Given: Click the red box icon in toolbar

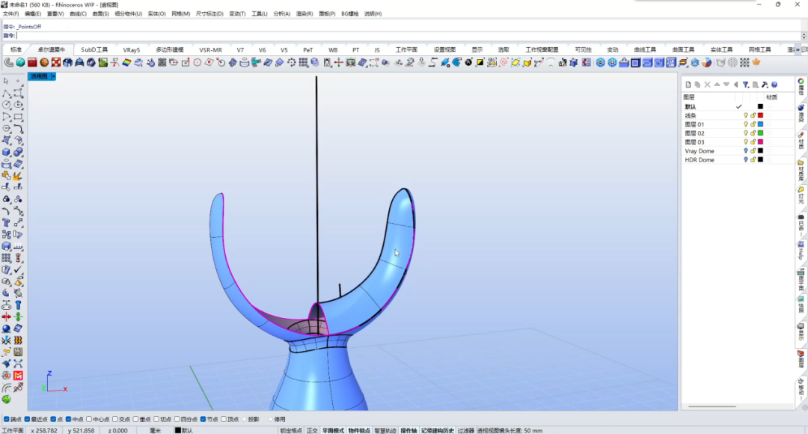Looking at the screenshot, I should pyautogui.click(x=32, y=62).
